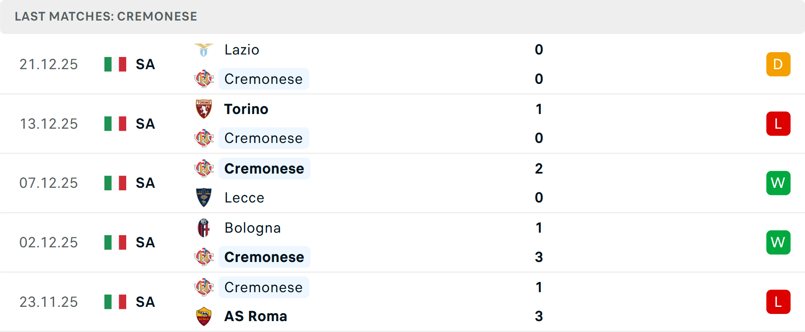
Task: Click the SA league label on 07.12.25 row
Action: (145, 183)
